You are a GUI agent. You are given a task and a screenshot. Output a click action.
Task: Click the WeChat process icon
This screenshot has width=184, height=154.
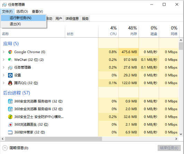tap(10, 60)
